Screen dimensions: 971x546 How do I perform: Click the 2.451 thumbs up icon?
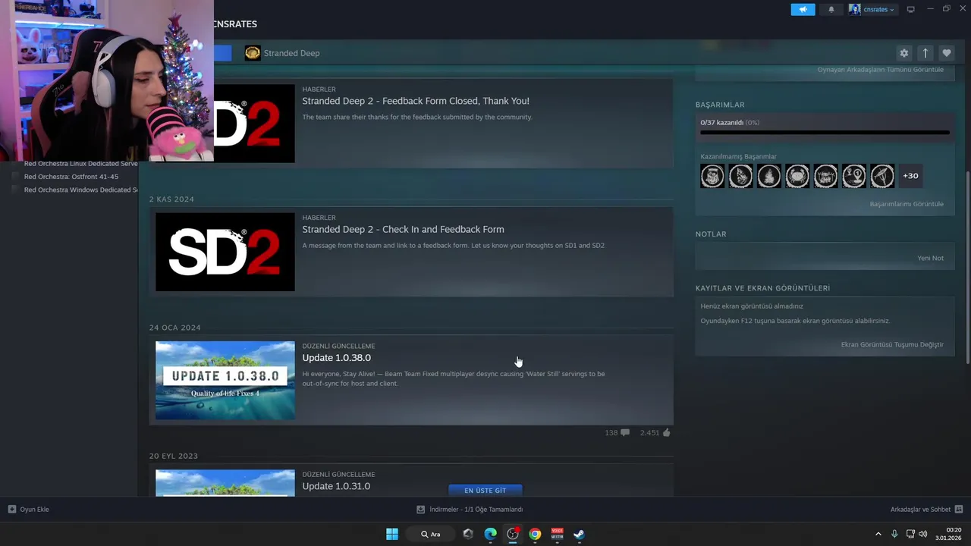pos(666,433)
